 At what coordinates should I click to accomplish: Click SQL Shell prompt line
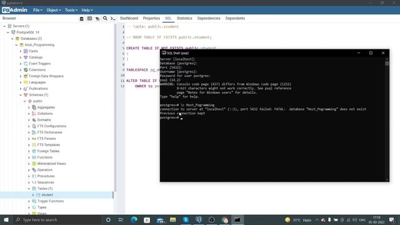(171, 117)
